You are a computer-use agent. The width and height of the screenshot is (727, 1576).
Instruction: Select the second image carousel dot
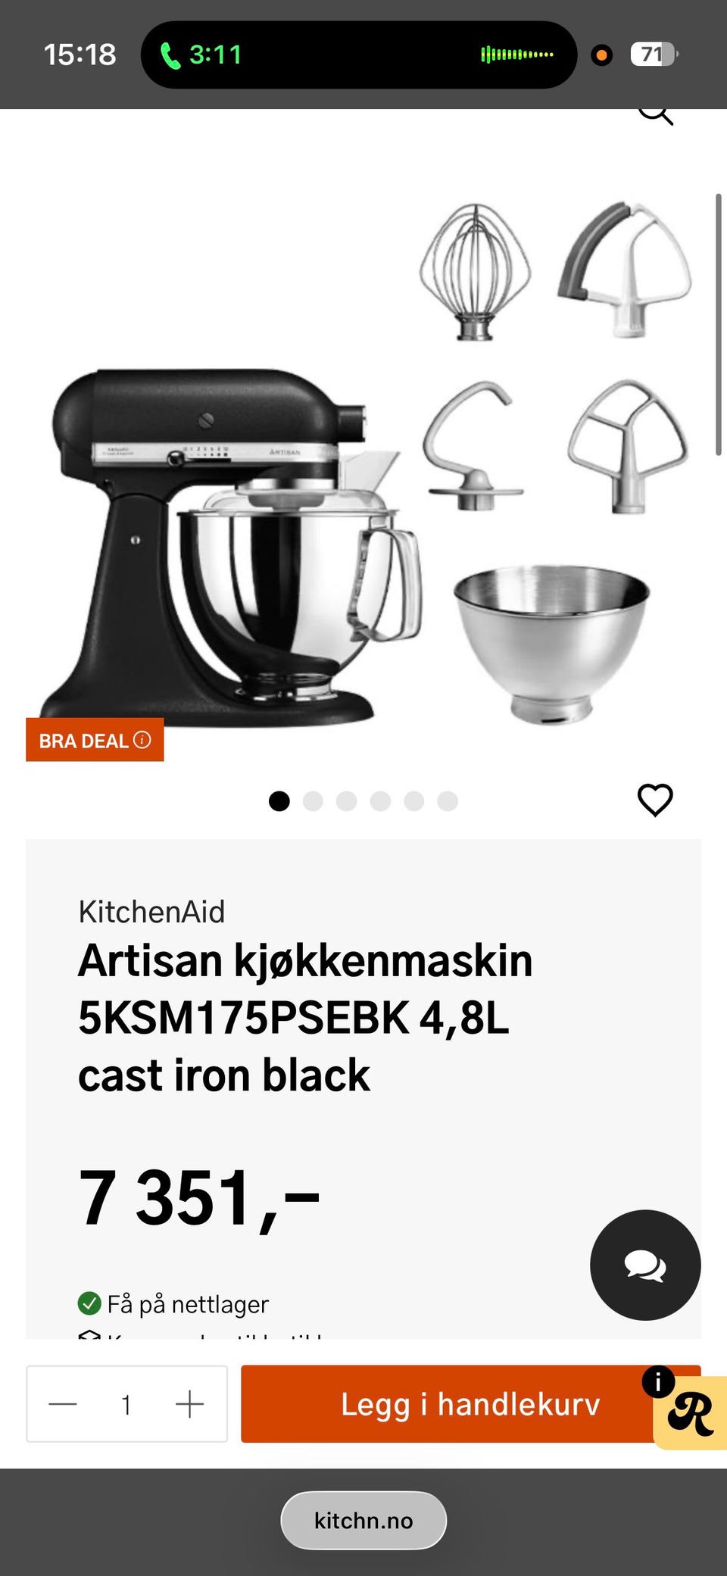point(313,801)
